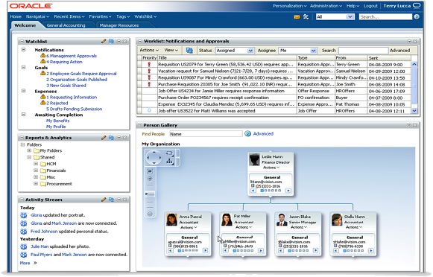Viewport: 433px width, 277px height.
Task: Click the Terry Lucca presence status icon
Action: coord(417,5)
